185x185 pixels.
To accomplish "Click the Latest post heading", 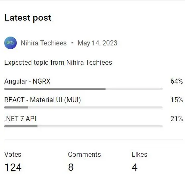I will 28,18.
